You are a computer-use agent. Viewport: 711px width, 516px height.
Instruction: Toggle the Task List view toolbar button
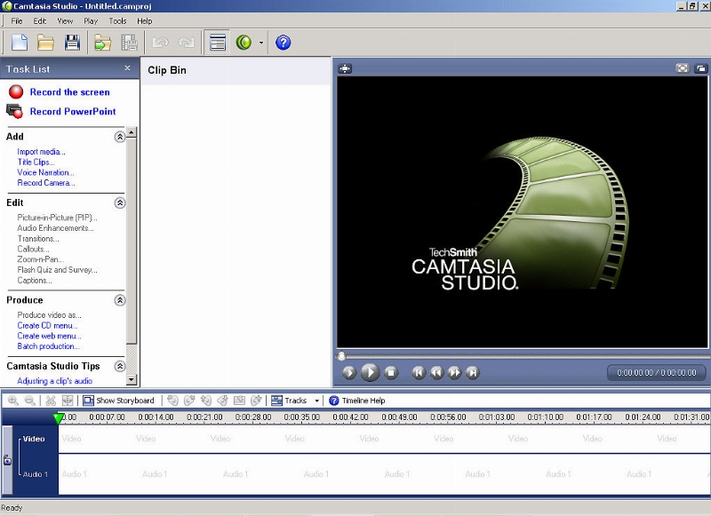pyautogui.click(x=216, y=42)
